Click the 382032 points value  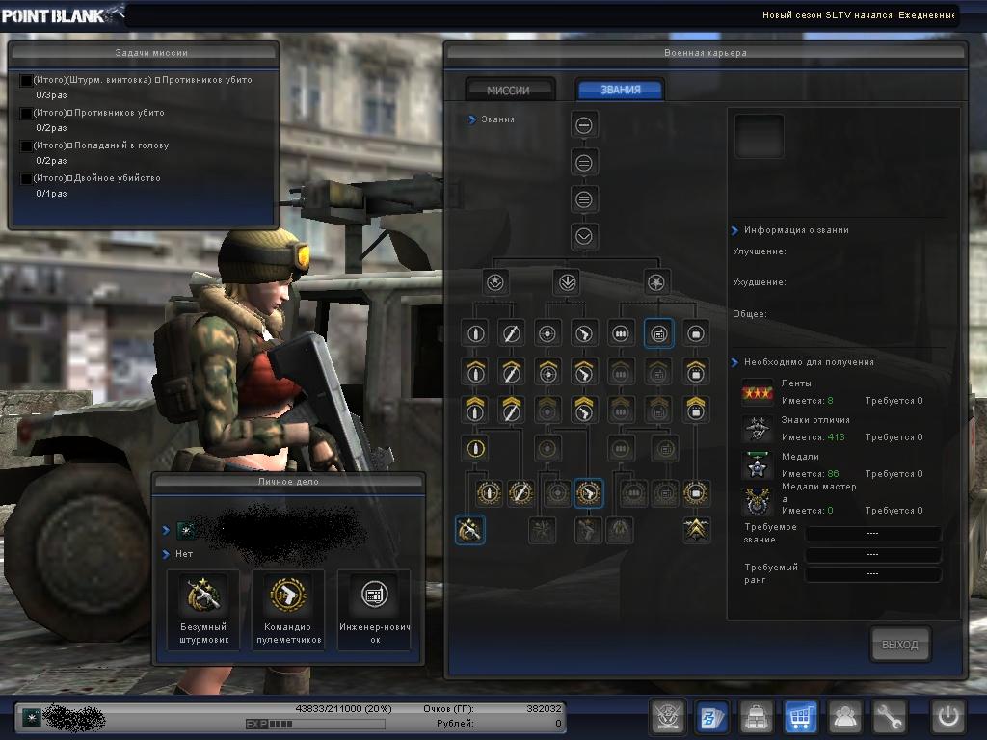(544, 708)
